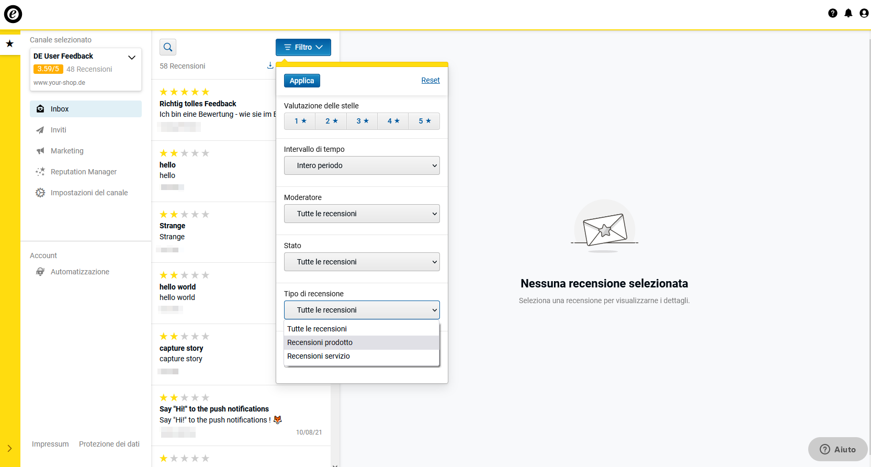
Task: Click the review list scroll-down arrow
Action: click(335, 465)
